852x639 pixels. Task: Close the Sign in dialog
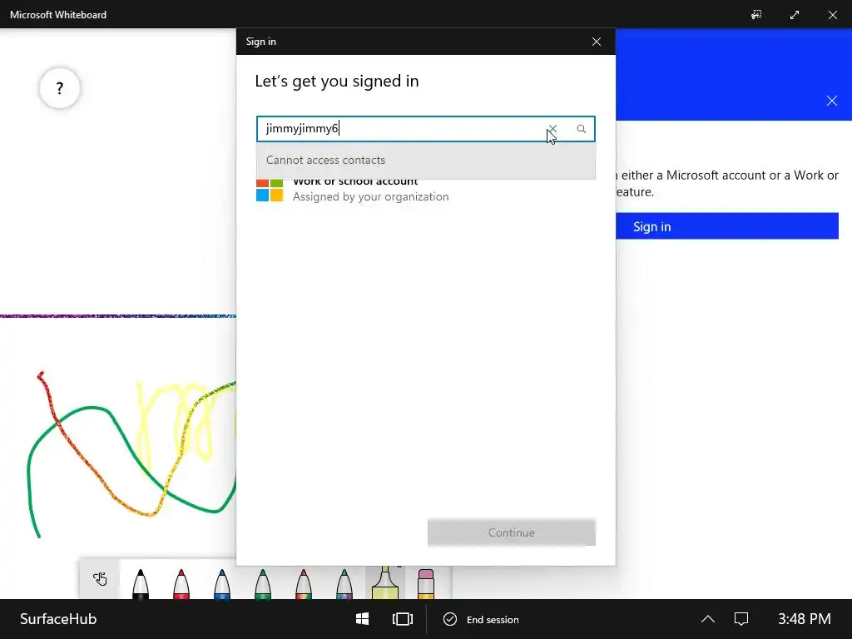click(x=596, y=42)
